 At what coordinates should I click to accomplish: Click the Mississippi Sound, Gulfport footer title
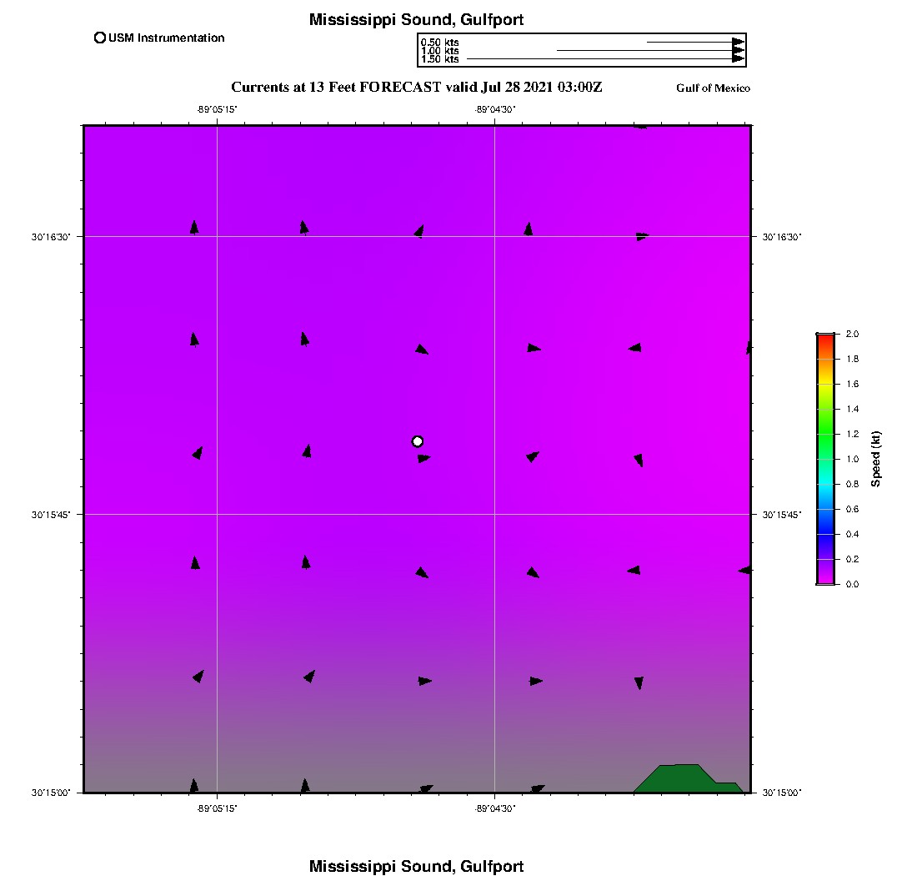pos(416,866)
